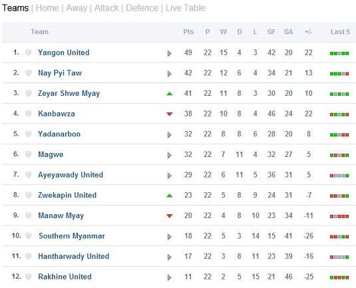Click the team crest icon next to Kanbawza

(29, 114)
